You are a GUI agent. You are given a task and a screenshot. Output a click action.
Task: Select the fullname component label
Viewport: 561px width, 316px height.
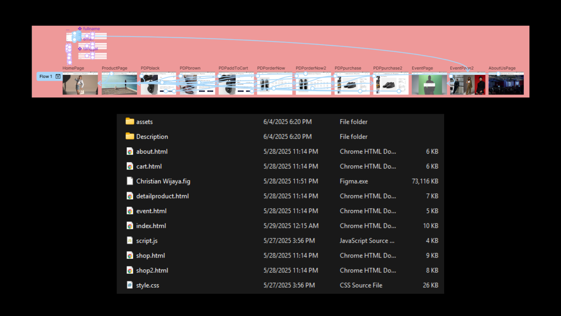[91, 29]
